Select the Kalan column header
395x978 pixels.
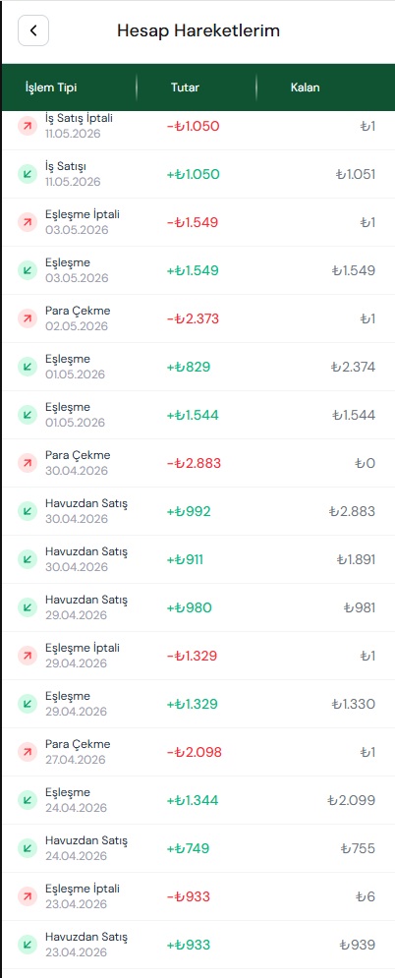point(306,87)
